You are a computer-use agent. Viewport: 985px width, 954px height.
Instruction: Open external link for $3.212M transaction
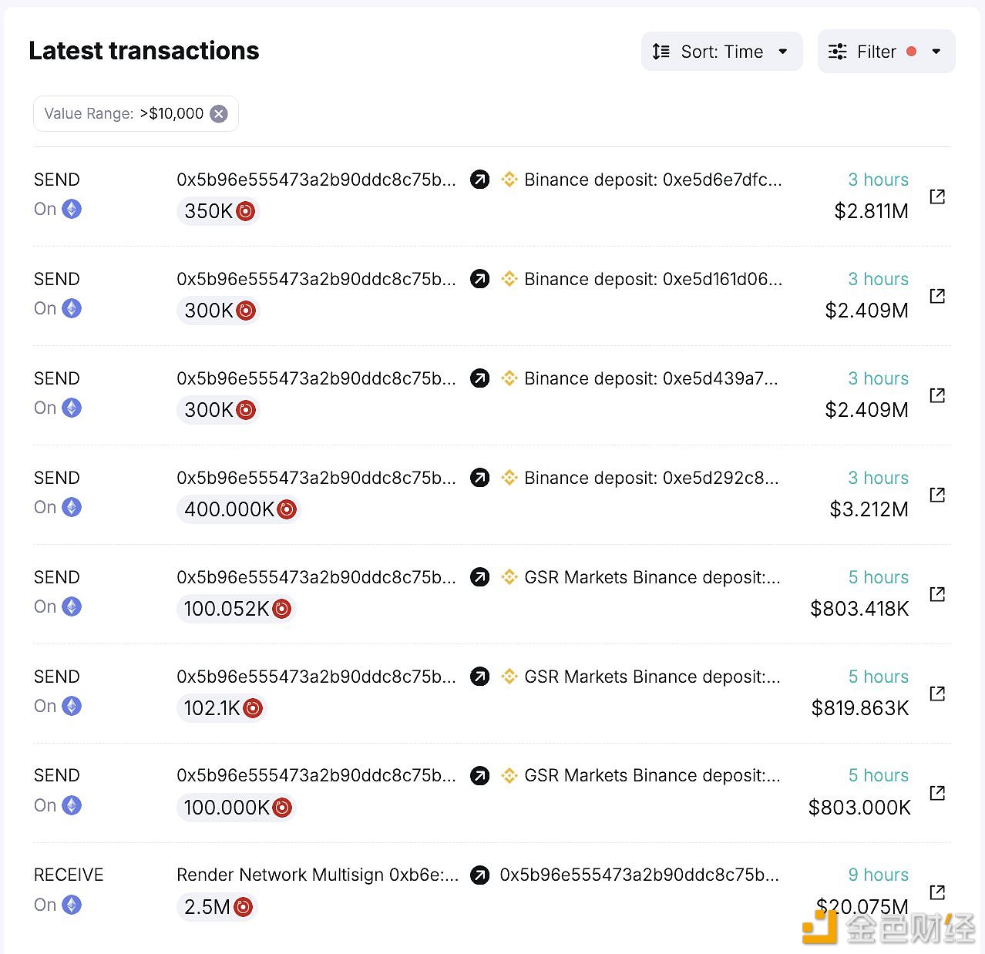pyautogui.click(x=937, y=495)
